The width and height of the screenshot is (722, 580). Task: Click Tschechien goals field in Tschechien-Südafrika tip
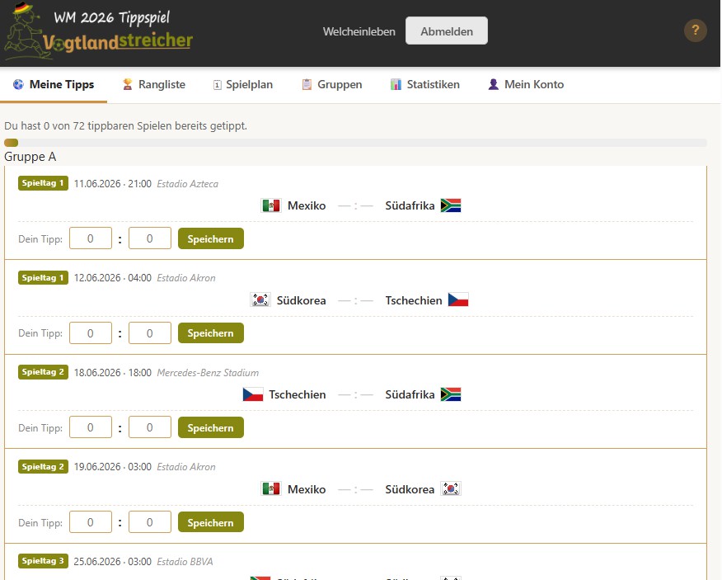[91, 427]
